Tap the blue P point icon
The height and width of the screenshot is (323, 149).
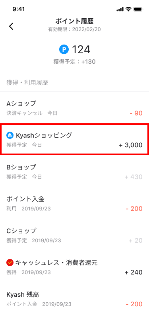click(x=64, y=49)
